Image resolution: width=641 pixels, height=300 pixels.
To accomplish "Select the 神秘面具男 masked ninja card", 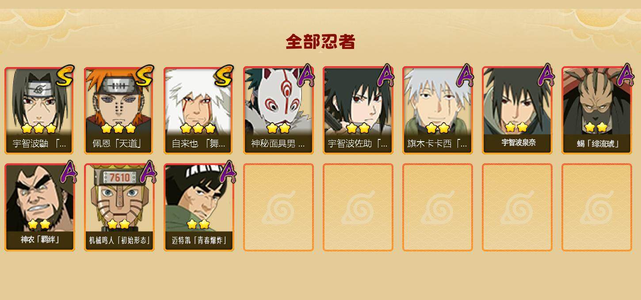I will [279, 110].
